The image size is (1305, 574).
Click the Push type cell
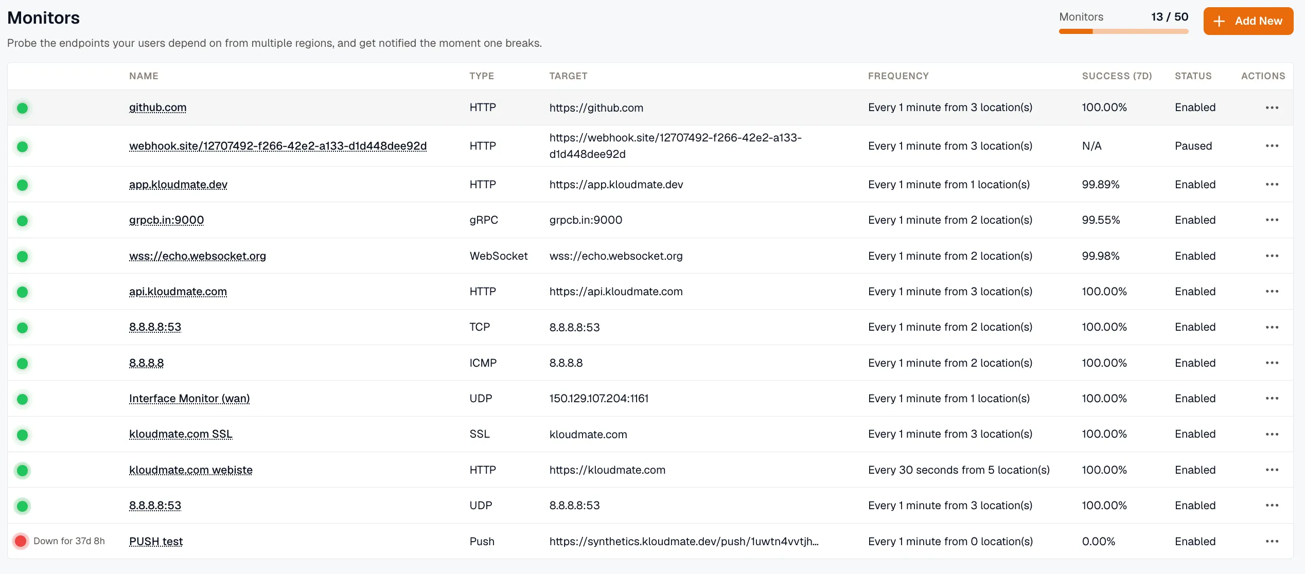click(x=482, y=542)
